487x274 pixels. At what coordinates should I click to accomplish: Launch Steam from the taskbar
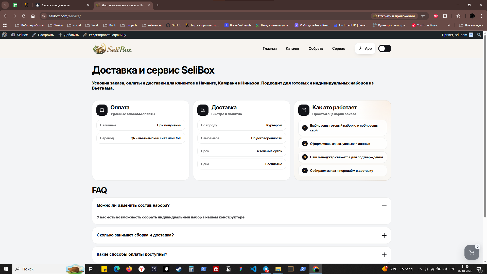point(179,269)
